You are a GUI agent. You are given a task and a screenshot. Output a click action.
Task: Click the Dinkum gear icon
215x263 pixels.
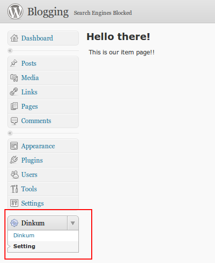coord(14,223)
